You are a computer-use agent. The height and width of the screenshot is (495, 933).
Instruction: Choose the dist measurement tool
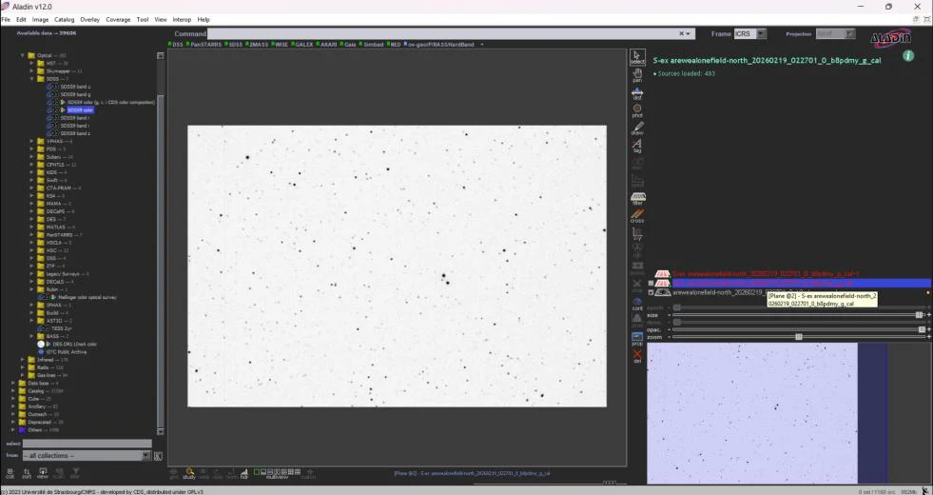point(637,93)
